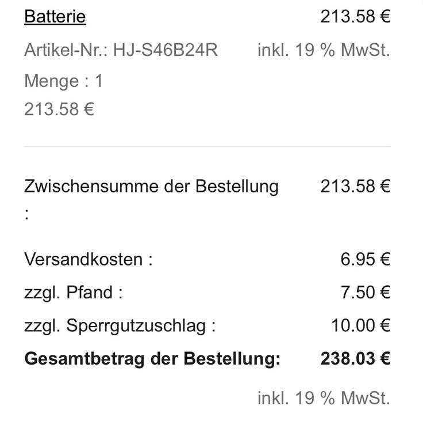Screen dimensions: 423x432
Task: Select the zzgl. Sperrgutzuschlag label
Action: [x=120, y=326]
